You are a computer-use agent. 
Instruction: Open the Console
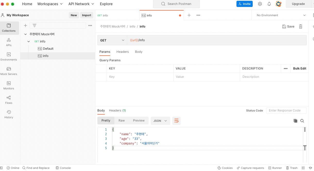tap(63, 168)
